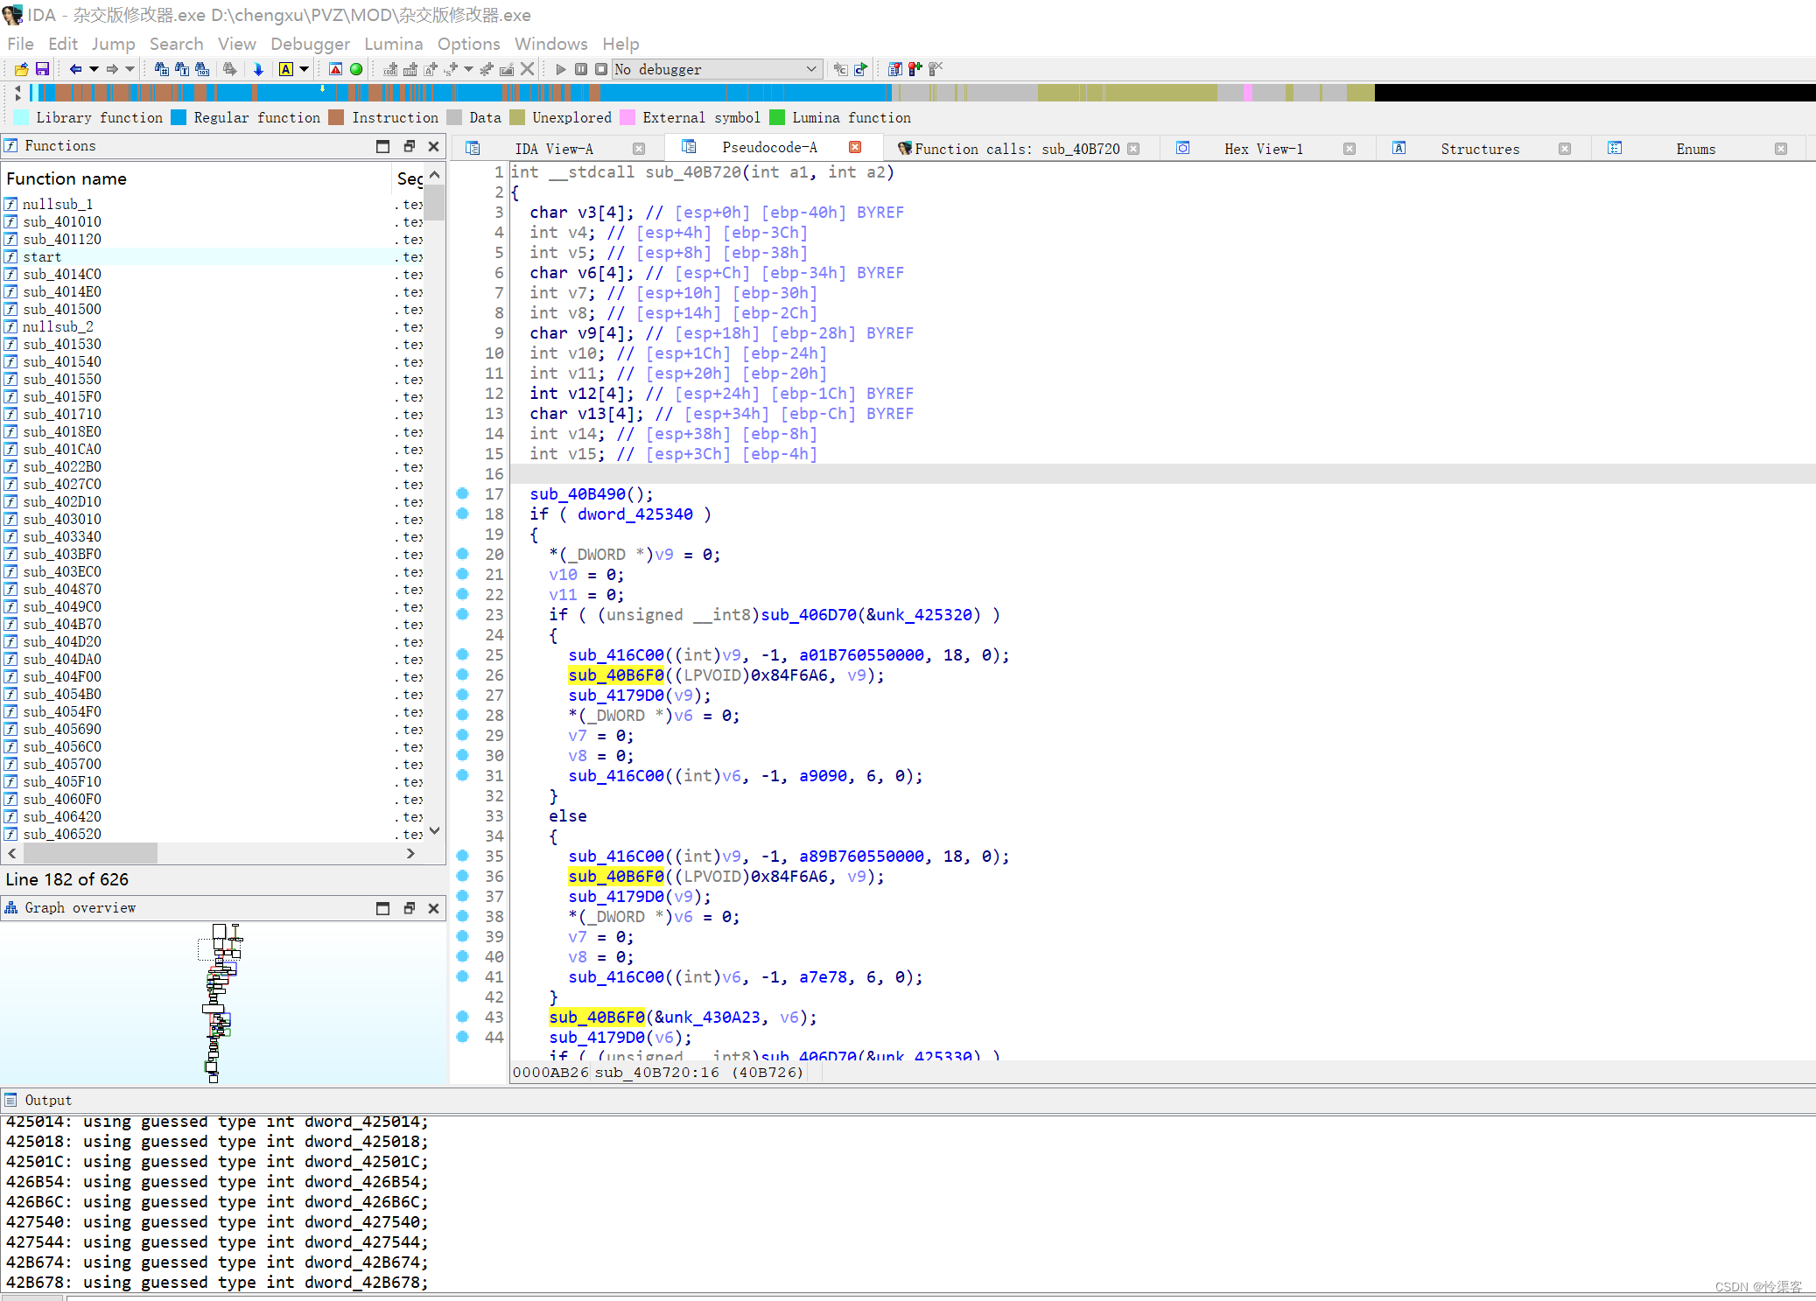The width and height of the screenshot is (1816, 1301).
Task: Toggle breakpoint dot on line 18
Action: pos(463,514)
